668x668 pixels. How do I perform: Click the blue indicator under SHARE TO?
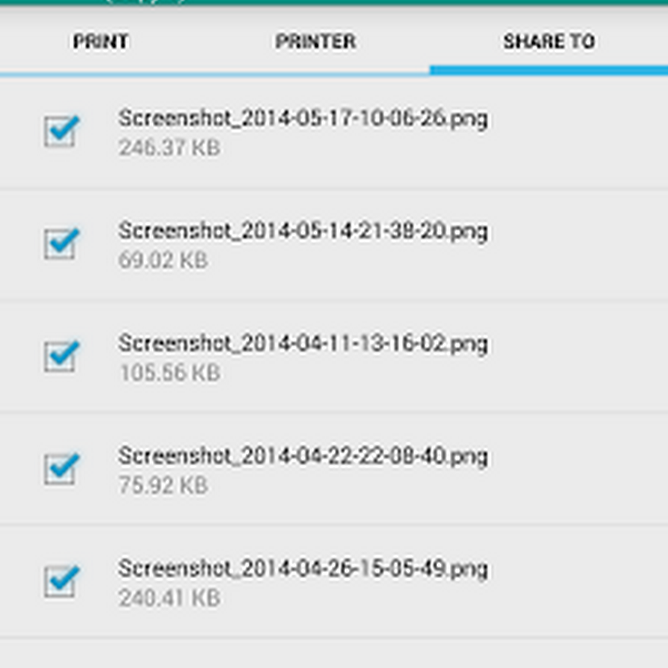(549, 71)
